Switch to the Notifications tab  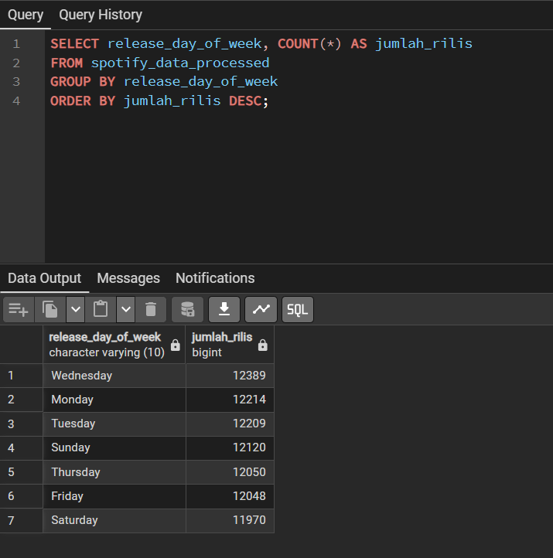pos(215,278)
